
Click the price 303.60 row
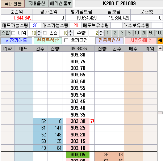click(78, 81)
